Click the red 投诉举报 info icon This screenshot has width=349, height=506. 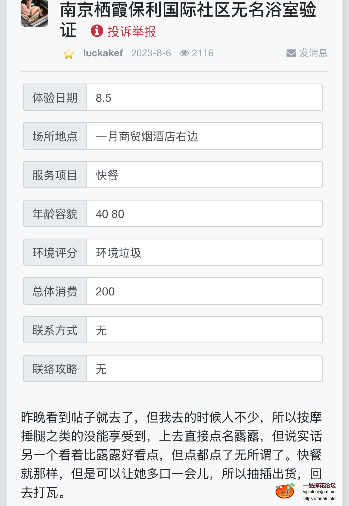(97, 31)
